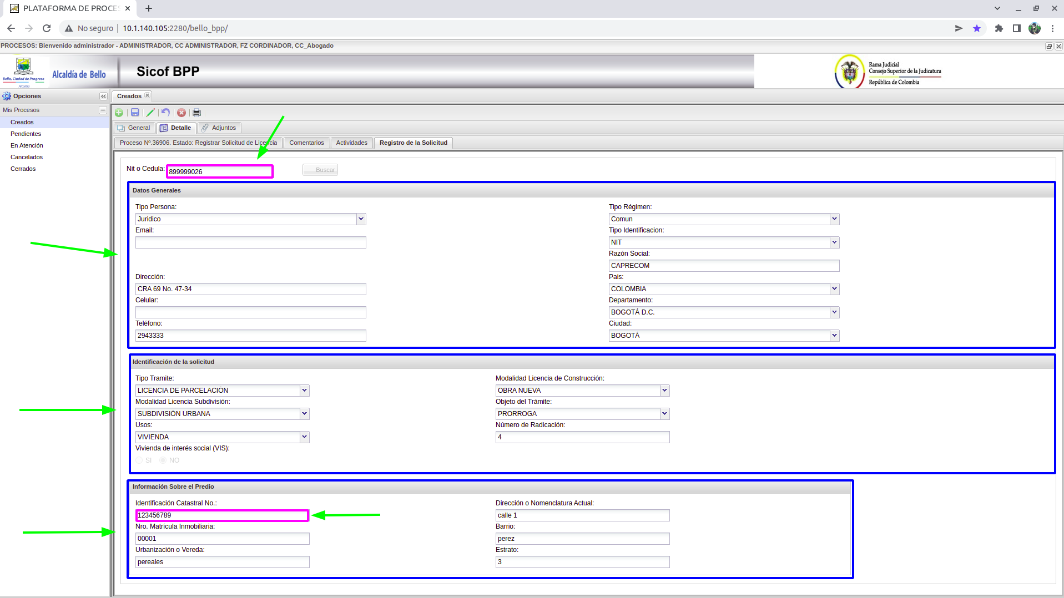The image size is (1064, 598).
Task: Open Pendientes in the sidebar
Action: point(26,134)
